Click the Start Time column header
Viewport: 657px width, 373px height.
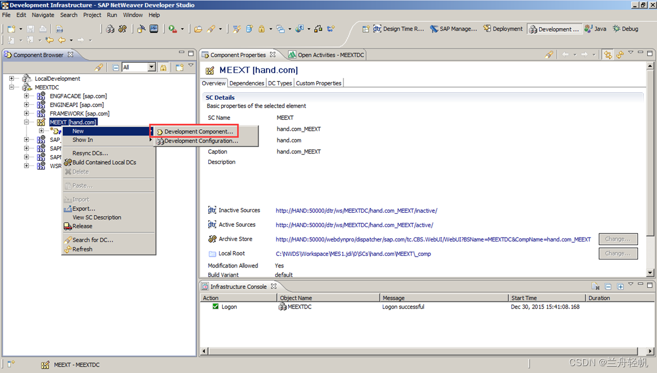tap(546, 297)
